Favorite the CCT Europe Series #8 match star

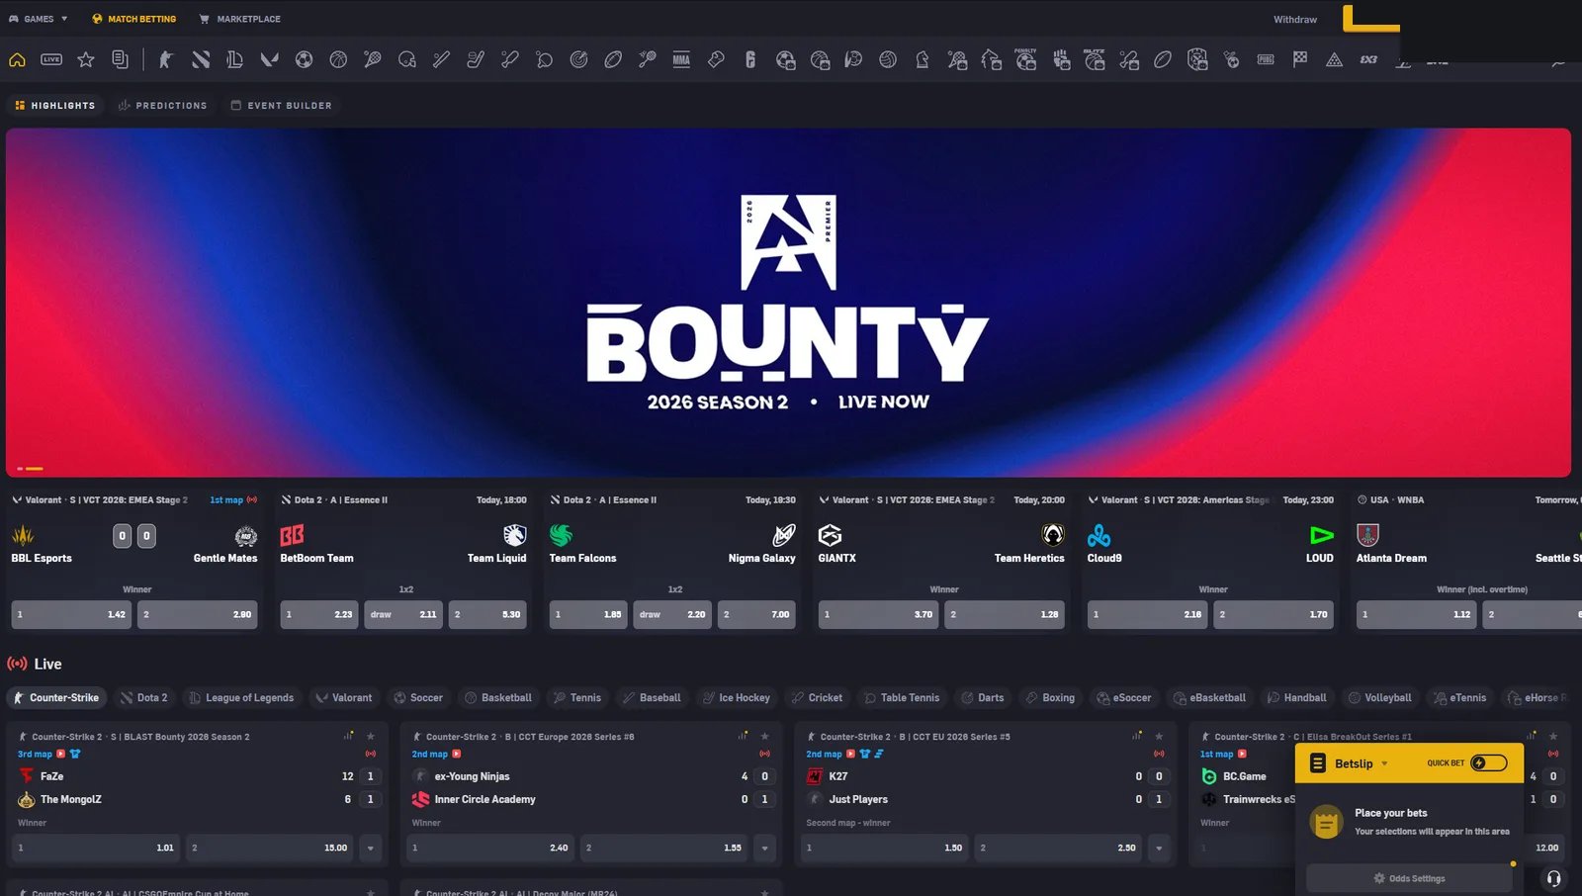(764, 736)
